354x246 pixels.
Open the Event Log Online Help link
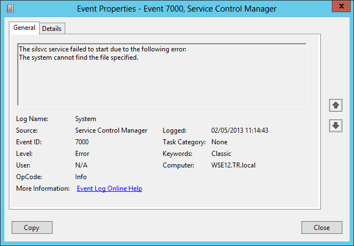click(x=110, y=189)
